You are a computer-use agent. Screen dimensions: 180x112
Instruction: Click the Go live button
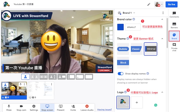pos(172,5)
